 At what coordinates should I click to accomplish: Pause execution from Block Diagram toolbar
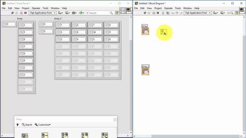[158, 13]
